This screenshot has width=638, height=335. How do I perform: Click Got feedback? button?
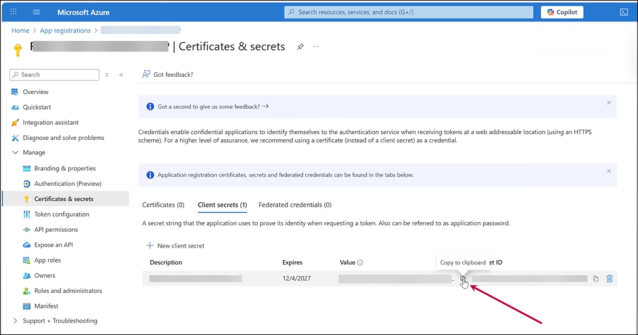[168, 74]
